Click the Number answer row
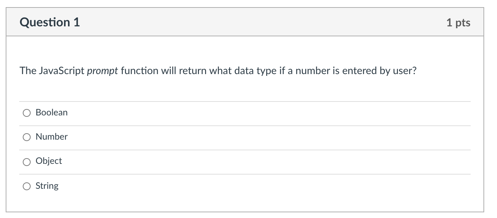This screenshot has height=218, width=497. coord(214,137)
